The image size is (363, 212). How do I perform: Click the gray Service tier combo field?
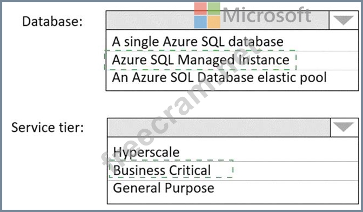coord(219,128)
